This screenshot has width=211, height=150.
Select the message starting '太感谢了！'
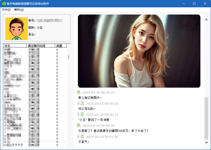pyautogui.click(x=113, y=131)
